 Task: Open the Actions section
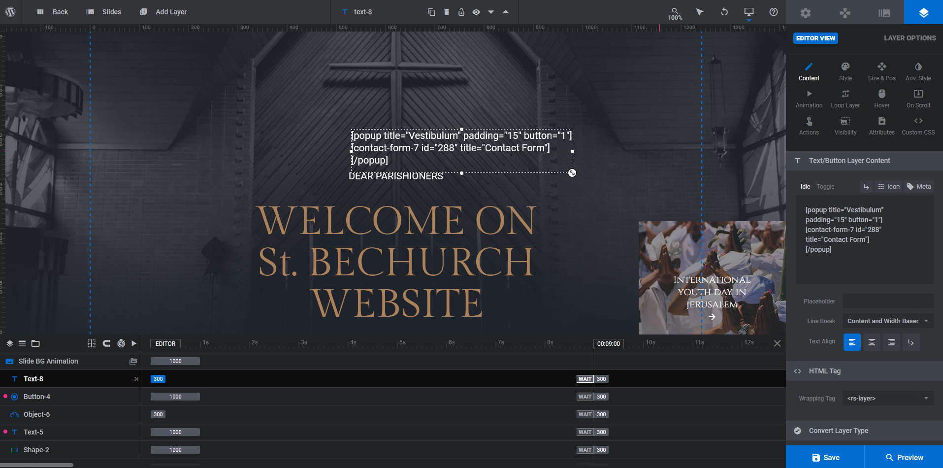(809, 126)
